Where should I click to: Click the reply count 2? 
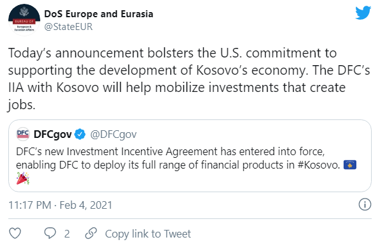[x=67, y=234]
